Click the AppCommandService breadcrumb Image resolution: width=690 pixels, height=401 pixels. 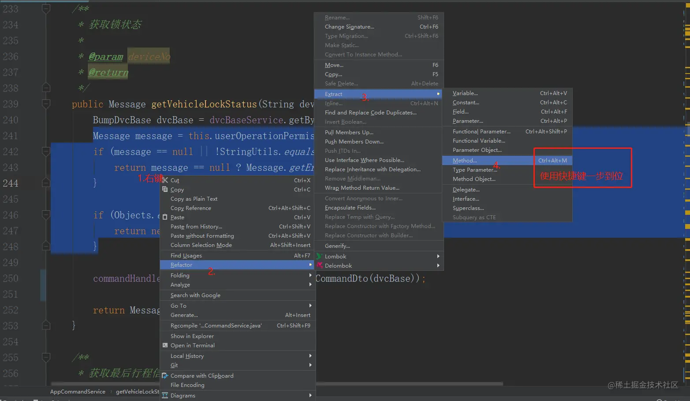(78, 392)
